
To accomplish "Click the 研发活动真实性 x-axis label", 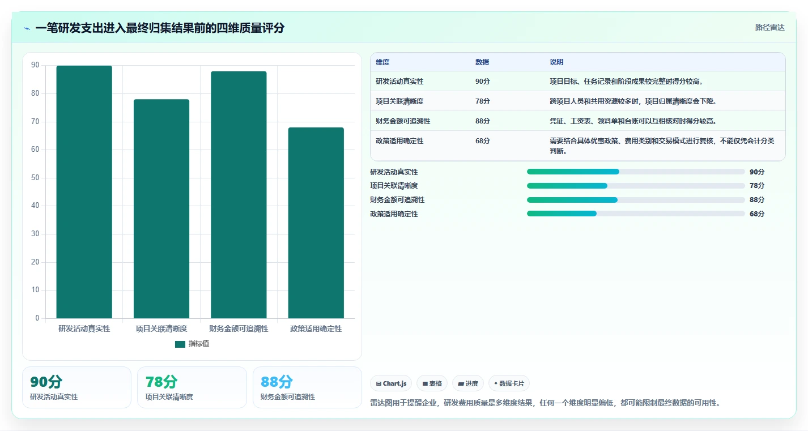I will (x=84, y=328).
